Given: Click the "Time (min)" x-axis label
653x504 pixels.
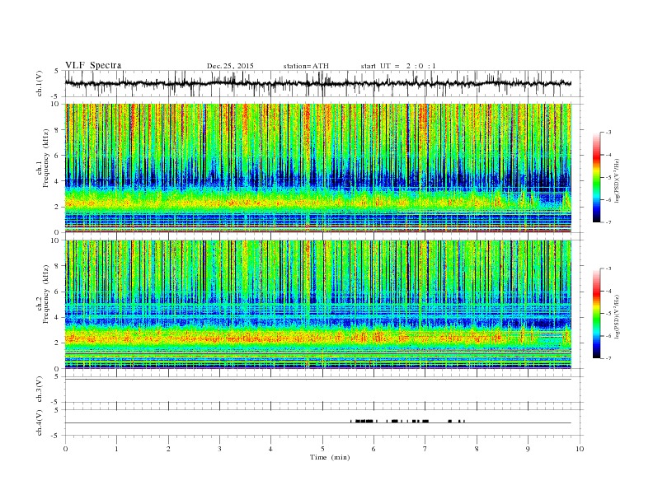Looking at the screenshot, I should pos(330,457).
